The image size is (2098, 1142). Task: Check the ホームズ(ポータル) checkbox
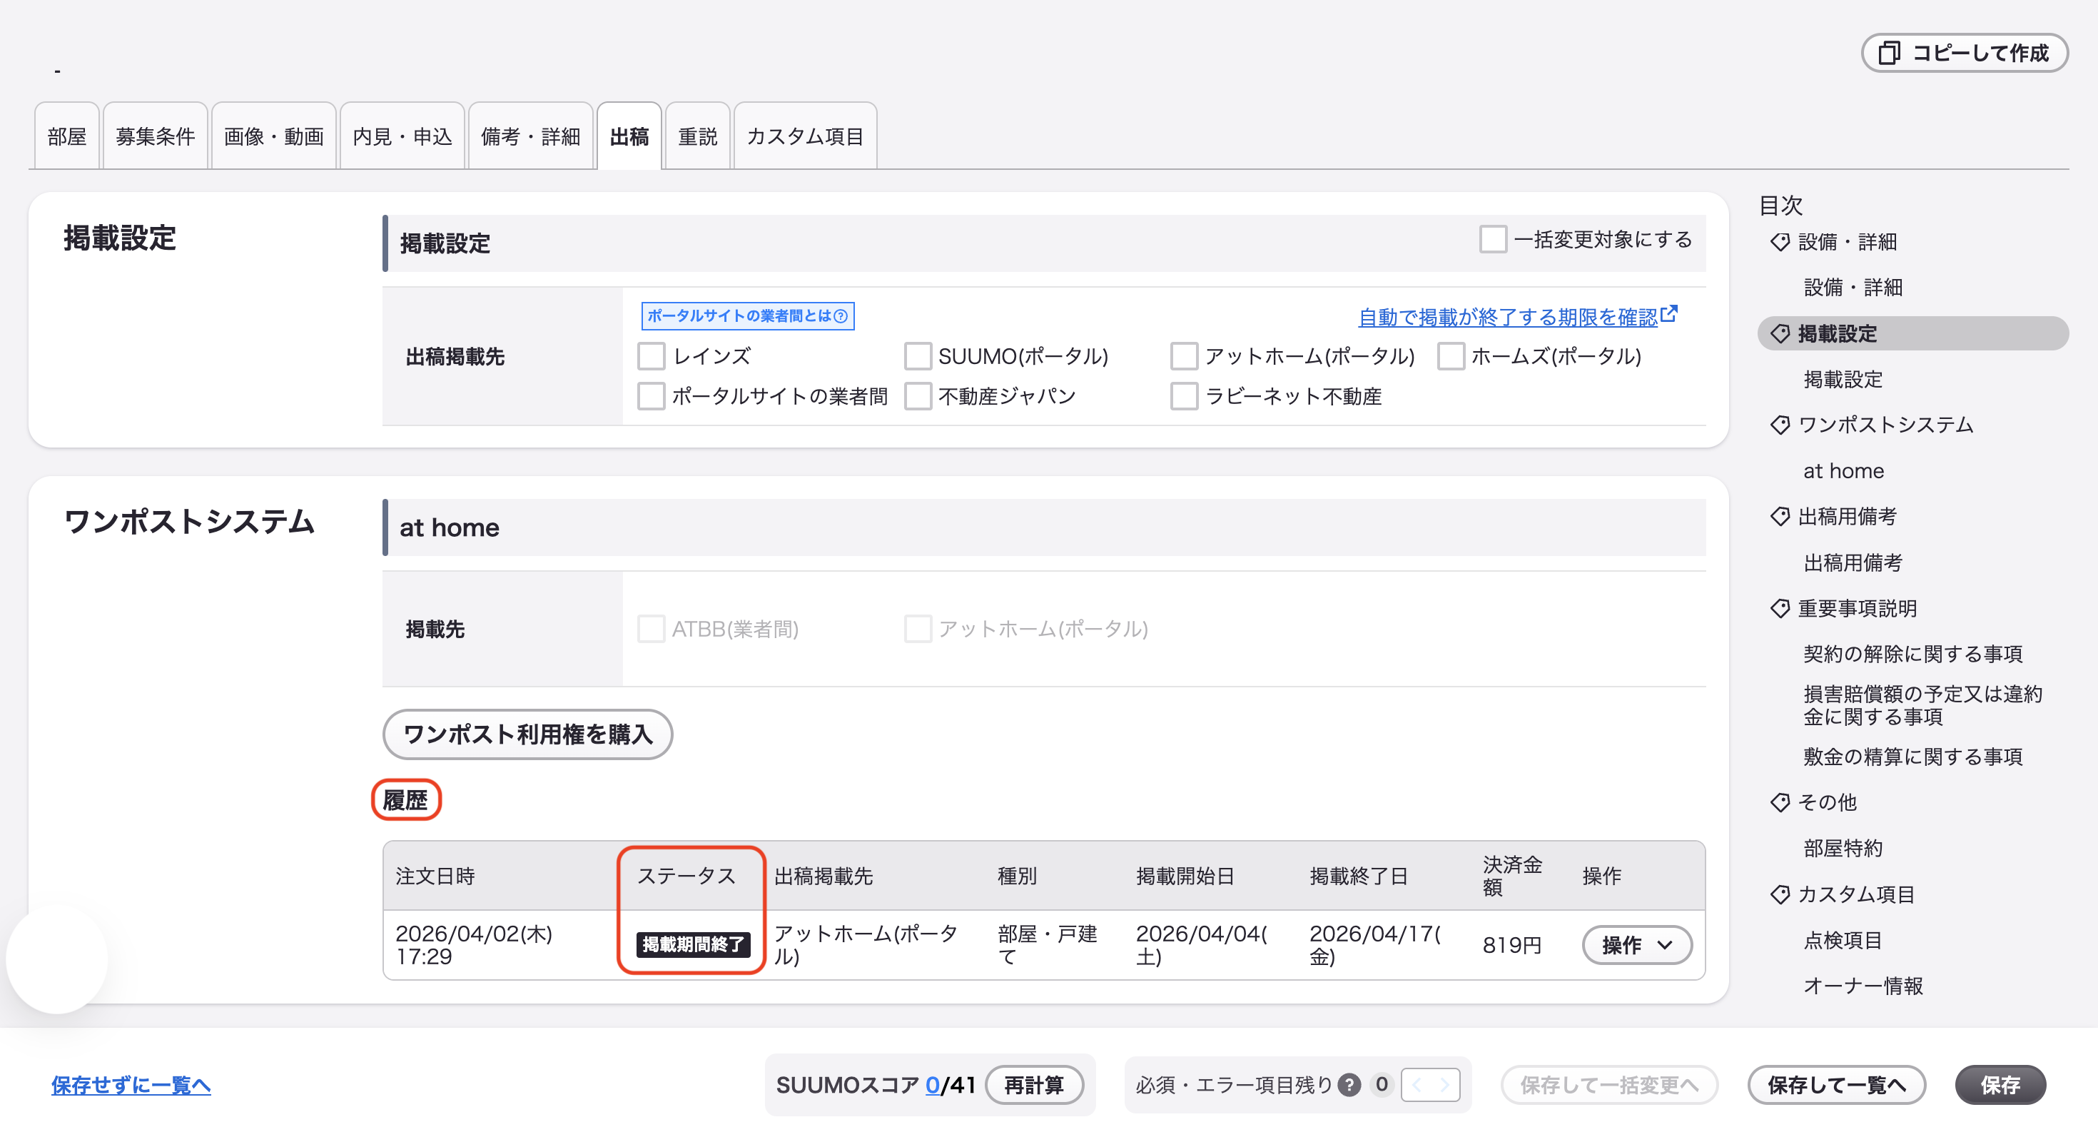coord(1451,356)
